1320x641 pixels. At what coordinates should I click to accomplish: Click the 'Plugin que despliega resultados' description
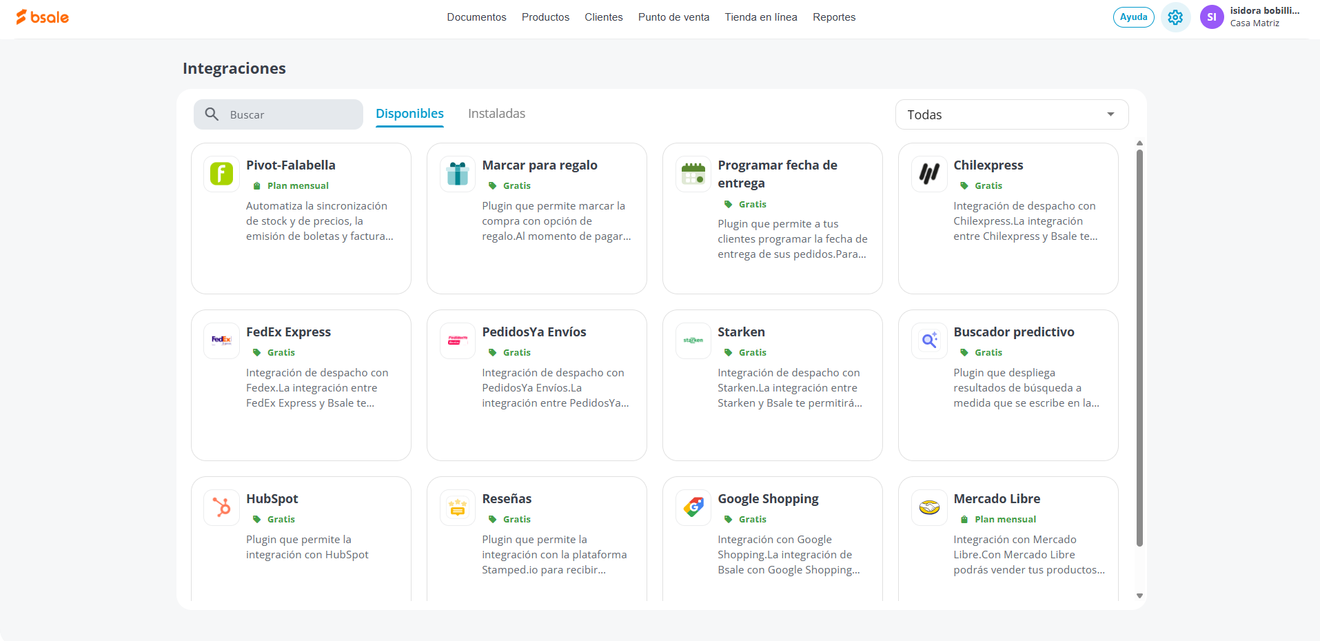coord(1026,388)
